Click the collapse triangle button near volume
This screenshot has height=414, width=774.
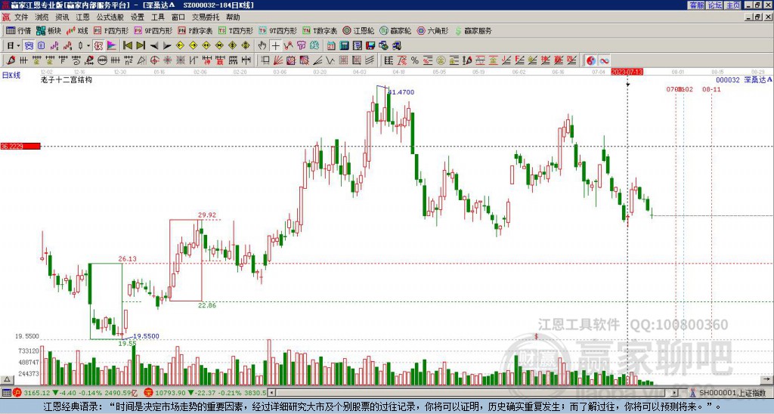(6, 379)
